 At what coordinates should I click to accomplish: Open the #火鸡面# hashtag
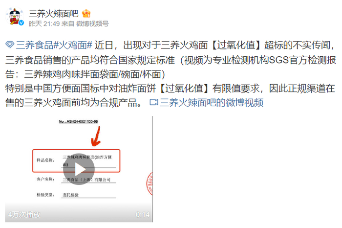(x=73, y=45)
